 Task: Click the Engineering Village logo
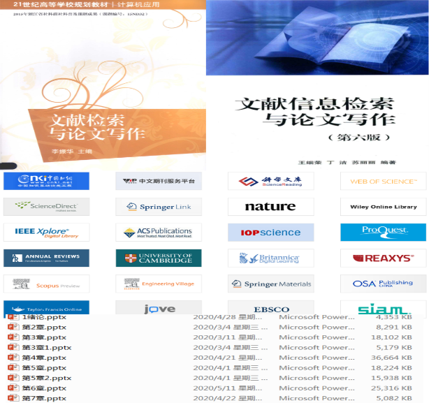point(159,284)
